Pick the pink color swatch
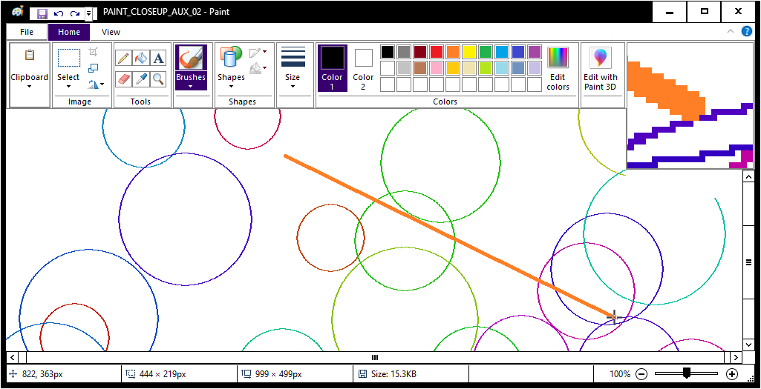Viewport: 761px width, 389px height. coord(437,68)
